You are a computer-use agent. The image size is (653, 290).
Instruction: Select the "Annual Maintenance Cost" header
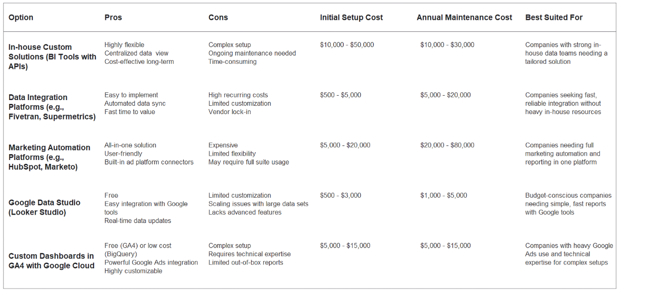tap(464, 17)
